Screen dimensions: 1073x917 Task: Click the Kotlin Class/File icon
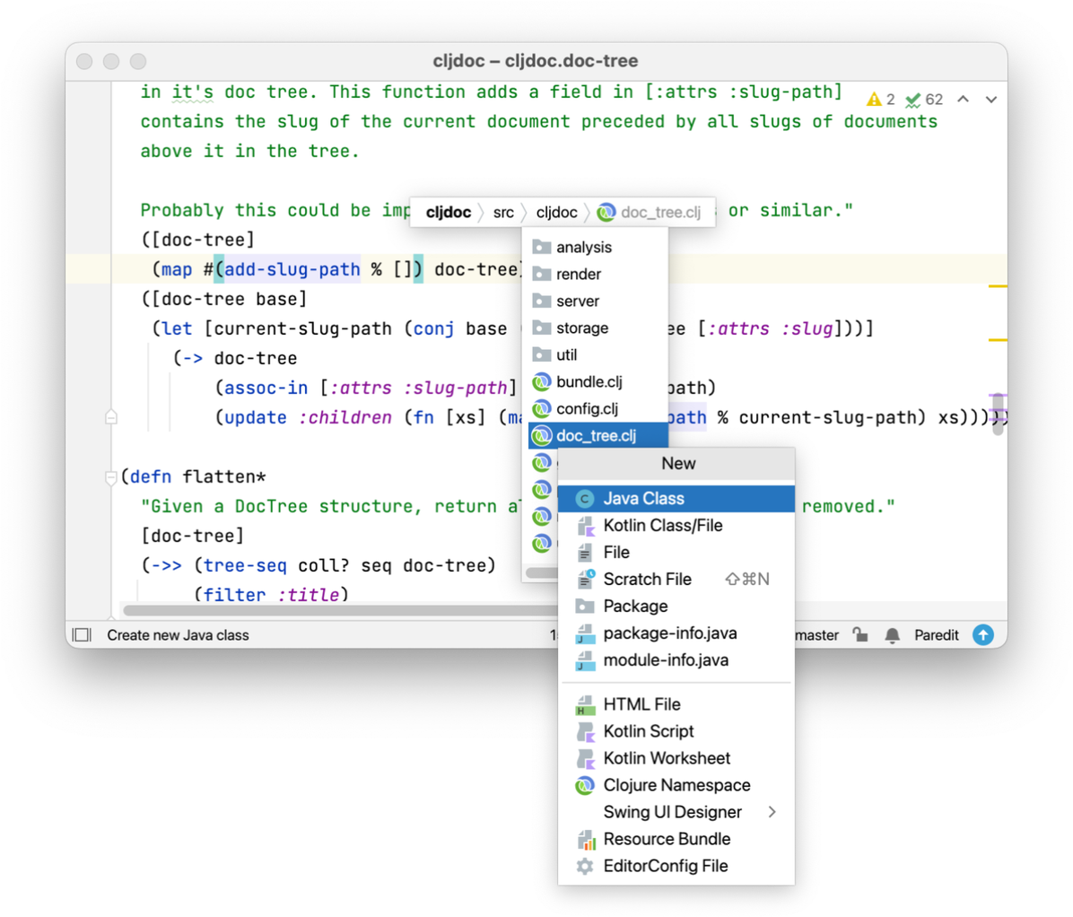585,526
